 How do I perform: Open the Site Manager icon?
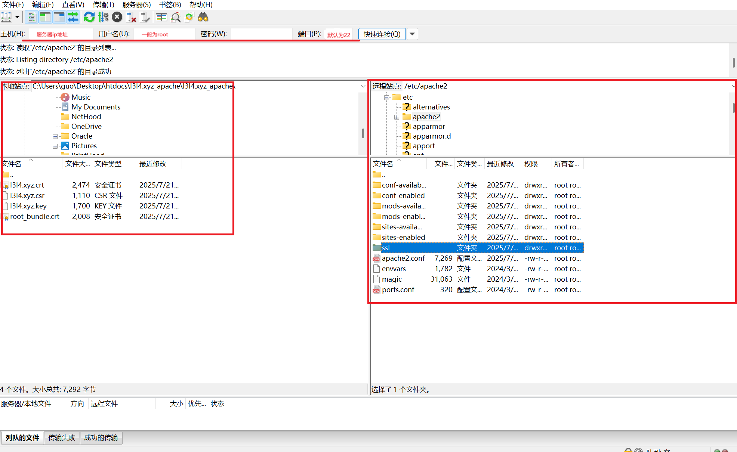[x=6, y=17]
